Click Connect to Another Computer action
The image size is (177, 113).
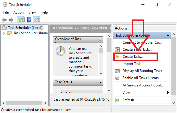coord(142,42)
